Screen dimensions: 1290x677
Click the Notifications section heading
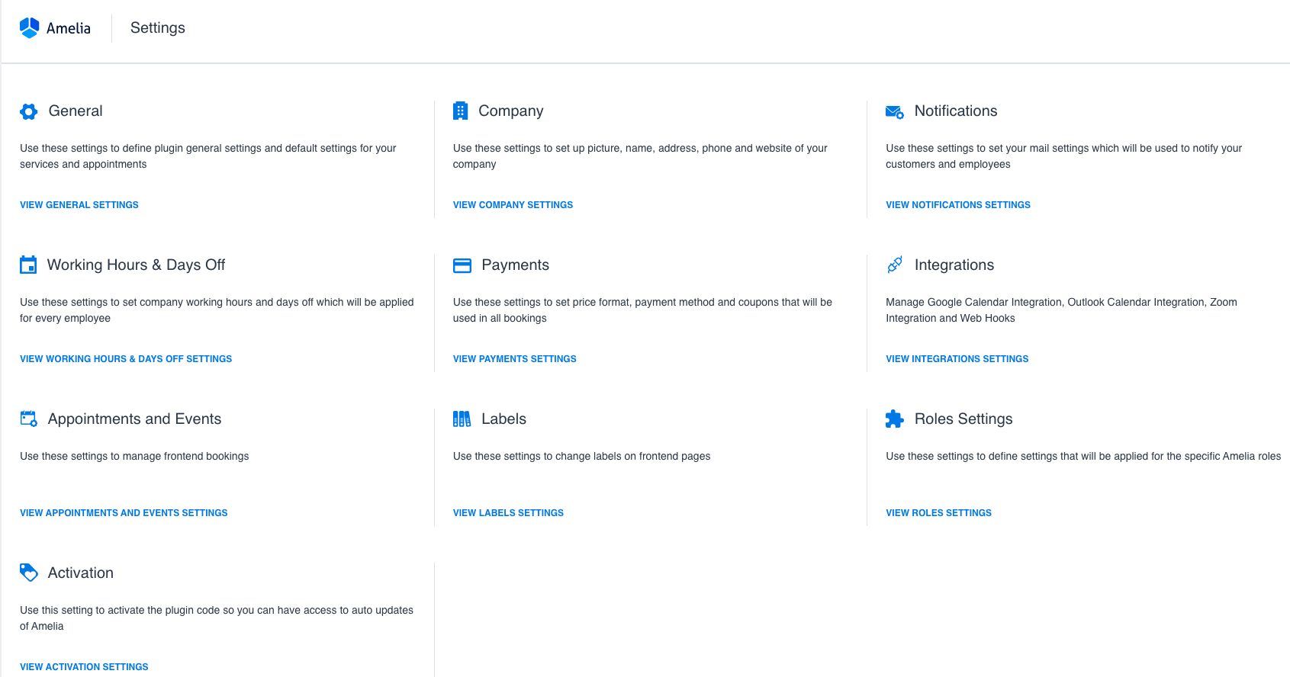[x=956, y=111]
